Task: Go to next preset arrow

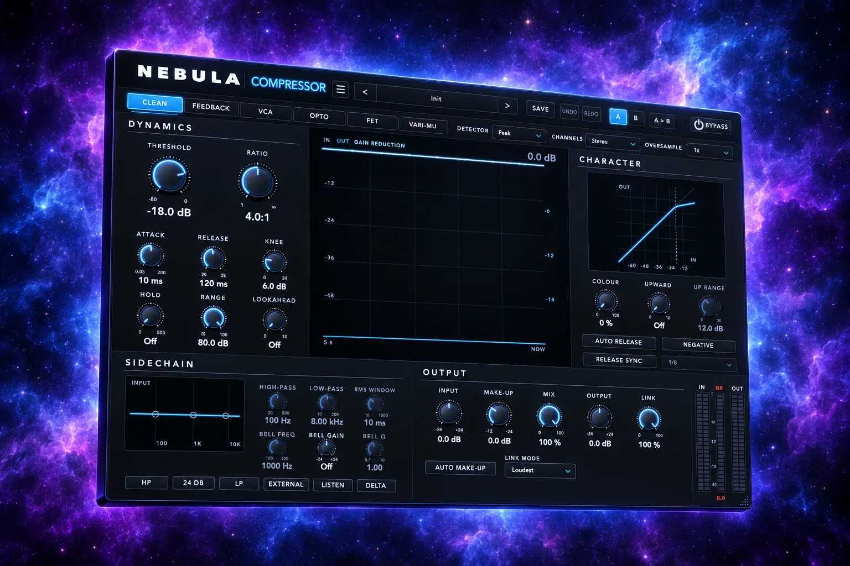Action: pos(507,106)
